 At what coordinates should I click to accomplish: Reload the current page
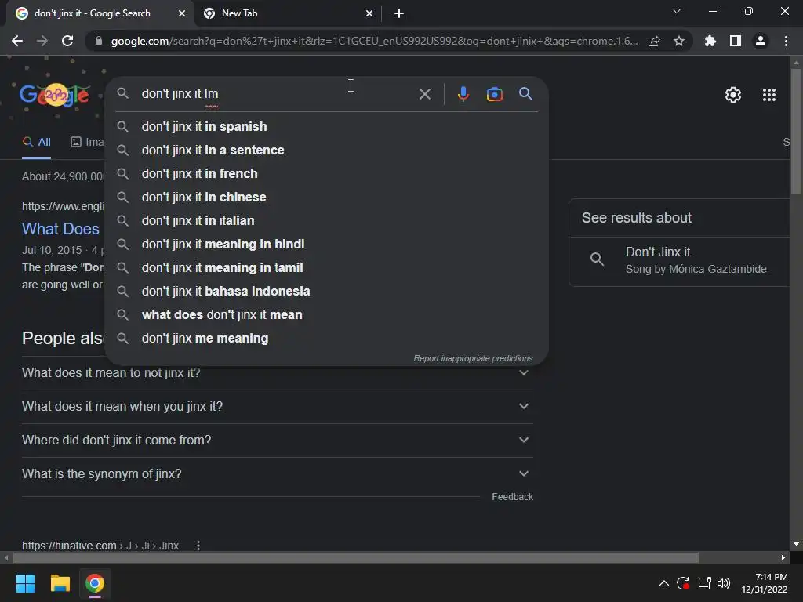pos(67,41)
